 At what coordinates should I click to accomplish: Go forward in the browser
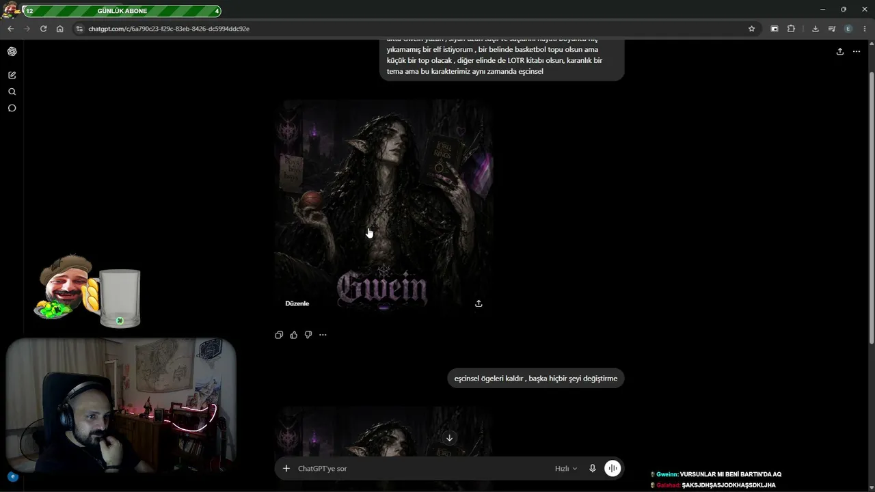point(27,29)
